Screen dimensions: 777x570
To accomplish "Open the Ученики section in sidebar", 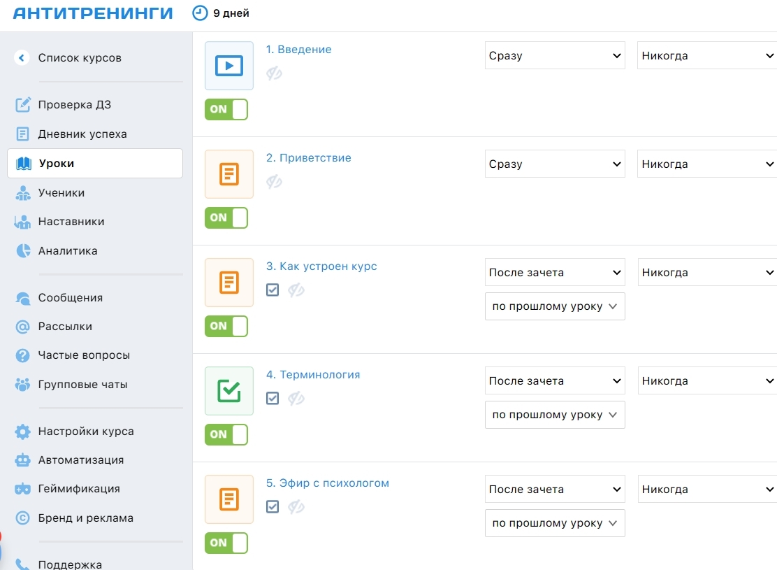I will (61, 193).
